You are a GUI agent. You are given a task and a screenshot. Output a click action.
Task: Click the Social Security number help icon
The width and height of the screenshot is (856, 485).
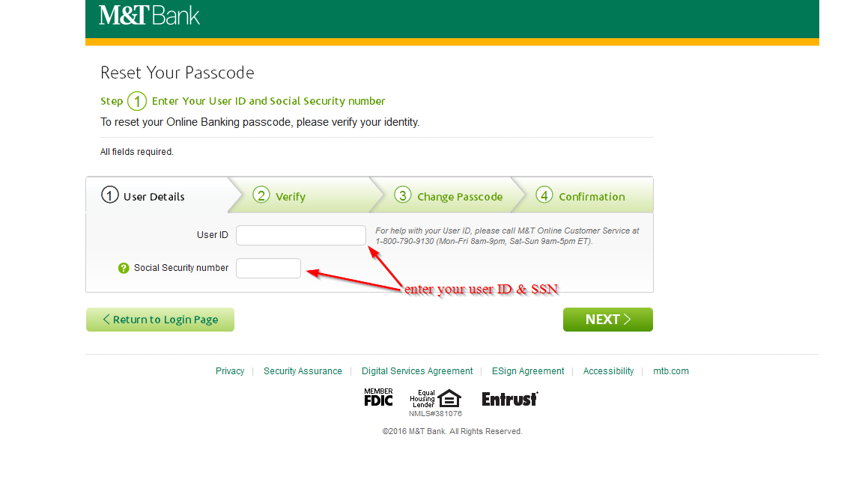click(x=124, y=268)
